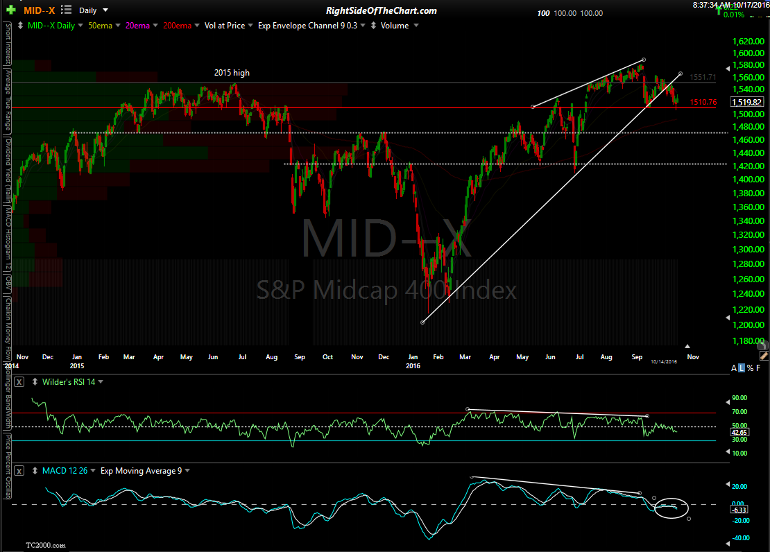
Task: Click the red 1510.76 horizontal price line label
Action: (x=701, y=103)
